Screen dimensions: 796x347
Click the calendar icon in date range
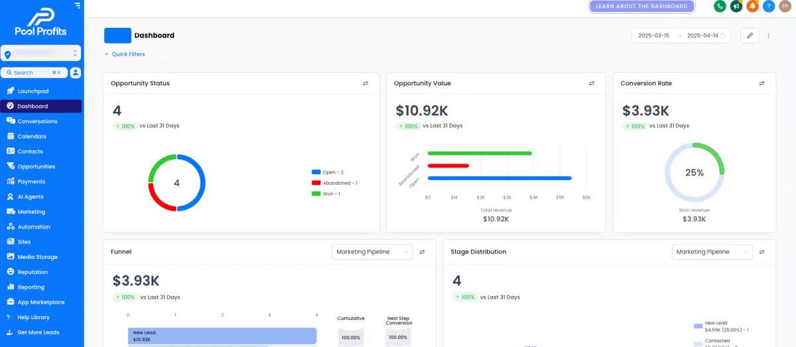(x=723, y=36)
